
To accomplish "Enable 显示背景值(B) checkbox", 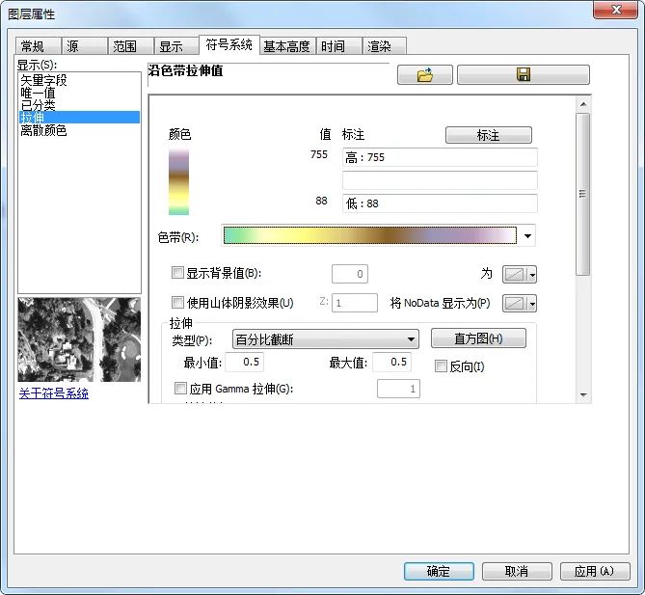I will (177, 272).
